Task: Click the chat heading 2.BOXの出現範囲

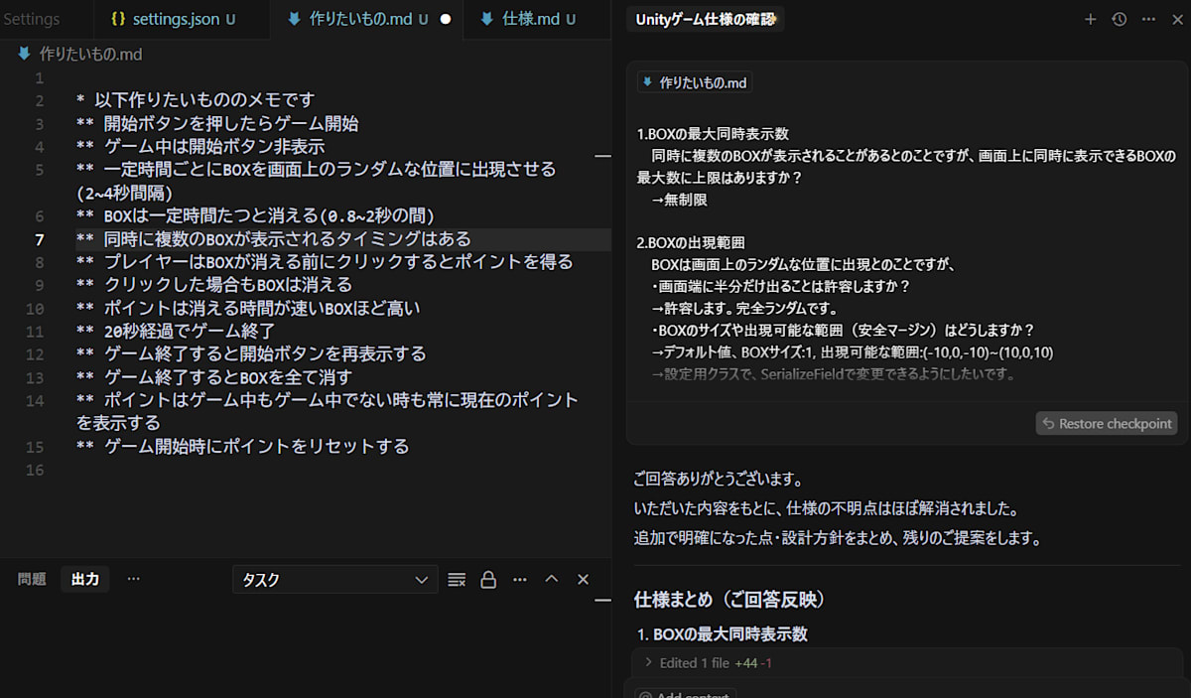Action: 691,243
